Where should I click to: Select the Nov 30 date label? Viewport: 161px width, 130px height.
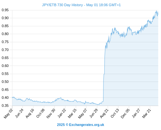click(x=51, y=113)
